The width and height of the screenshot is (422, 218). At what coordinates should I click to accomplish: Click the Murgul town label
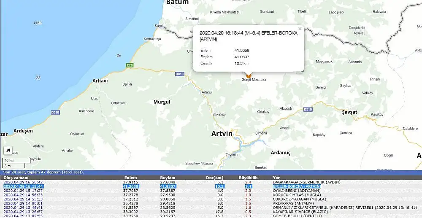[x=162, y=102]
